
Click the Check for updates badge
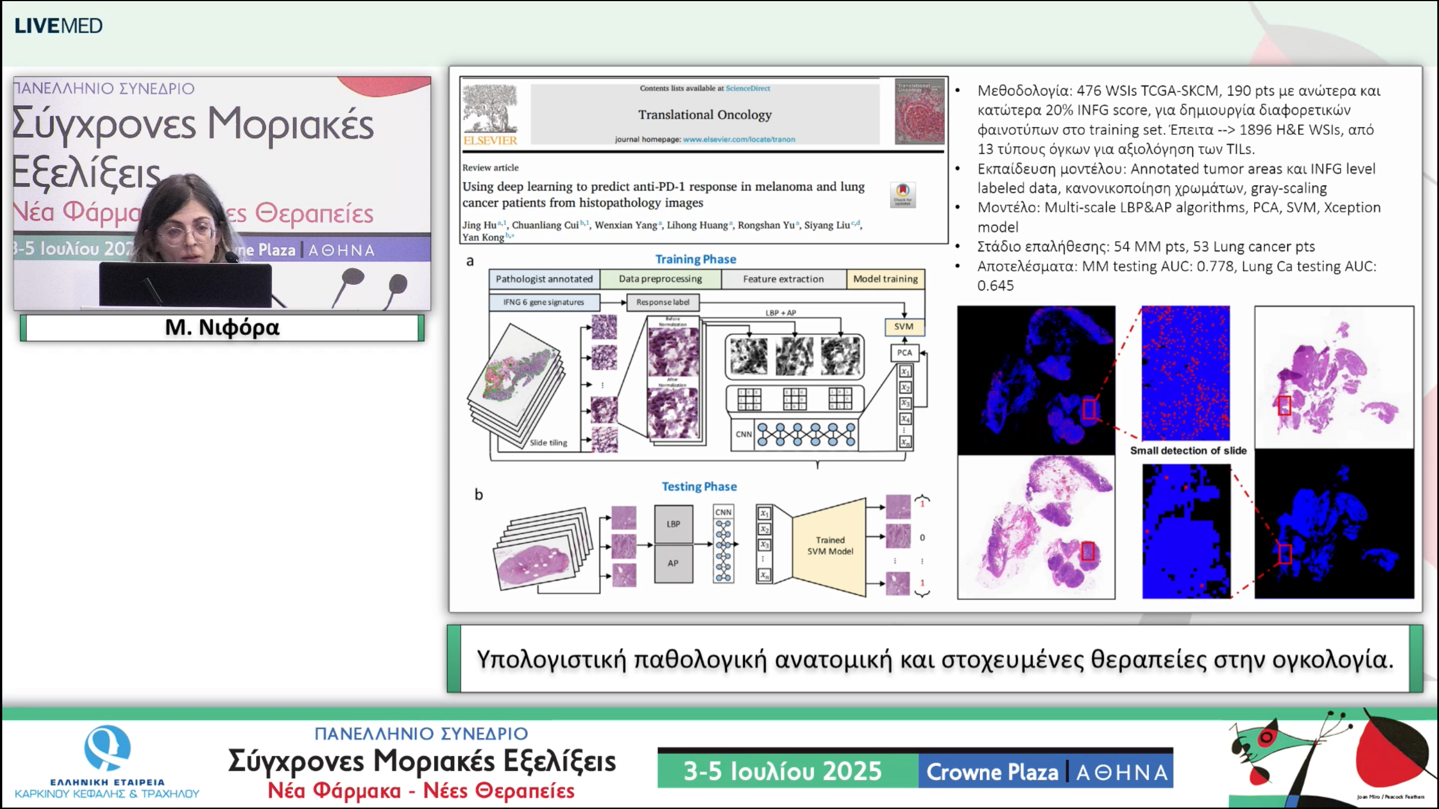903,194
